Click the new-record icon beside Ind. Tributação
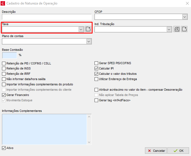This screenshot has width=191, height=156. [184, 29]
